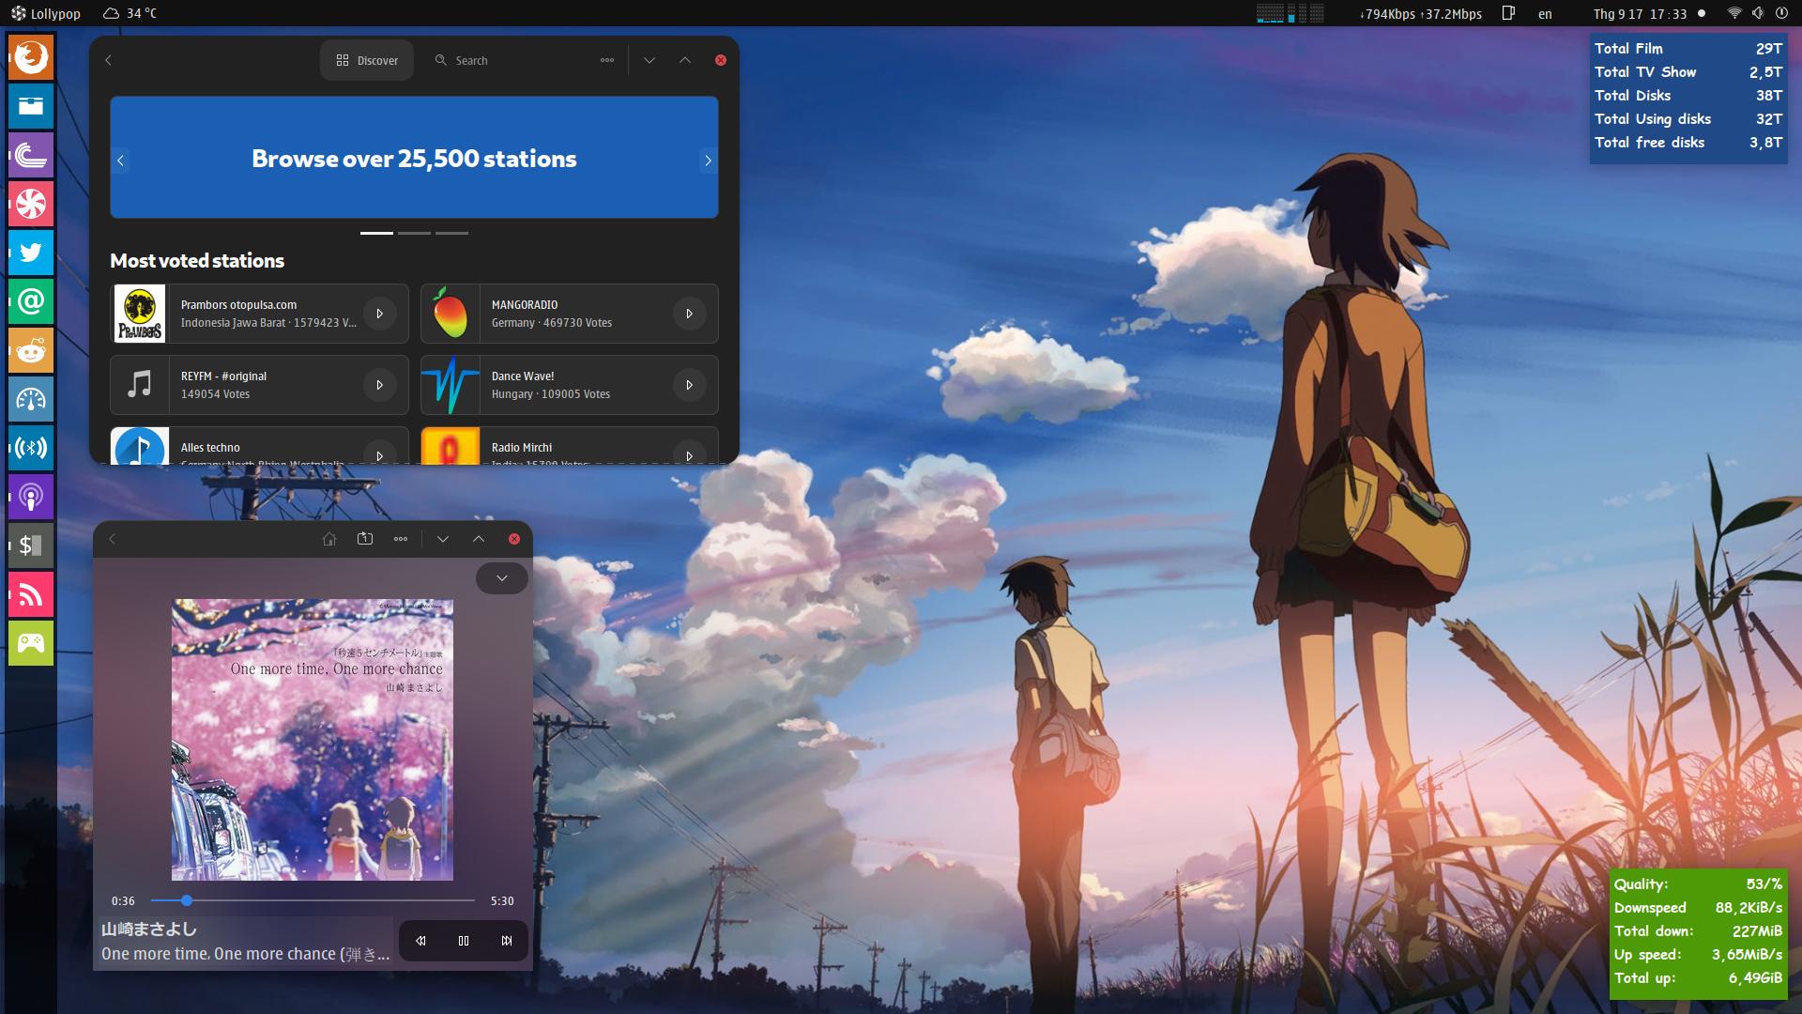This screenshot has height=1014, width=1802.
Task: Open the blue archive box app in the dock
Action: coord(31,106)
